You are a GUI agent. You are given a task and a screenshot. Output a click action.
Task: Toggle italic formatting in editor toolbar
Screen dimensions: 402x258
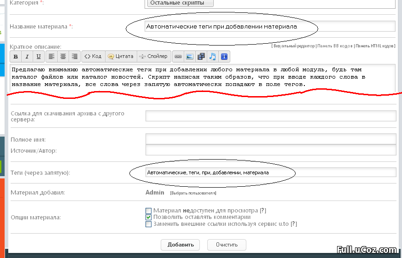(x=27, y=57)
